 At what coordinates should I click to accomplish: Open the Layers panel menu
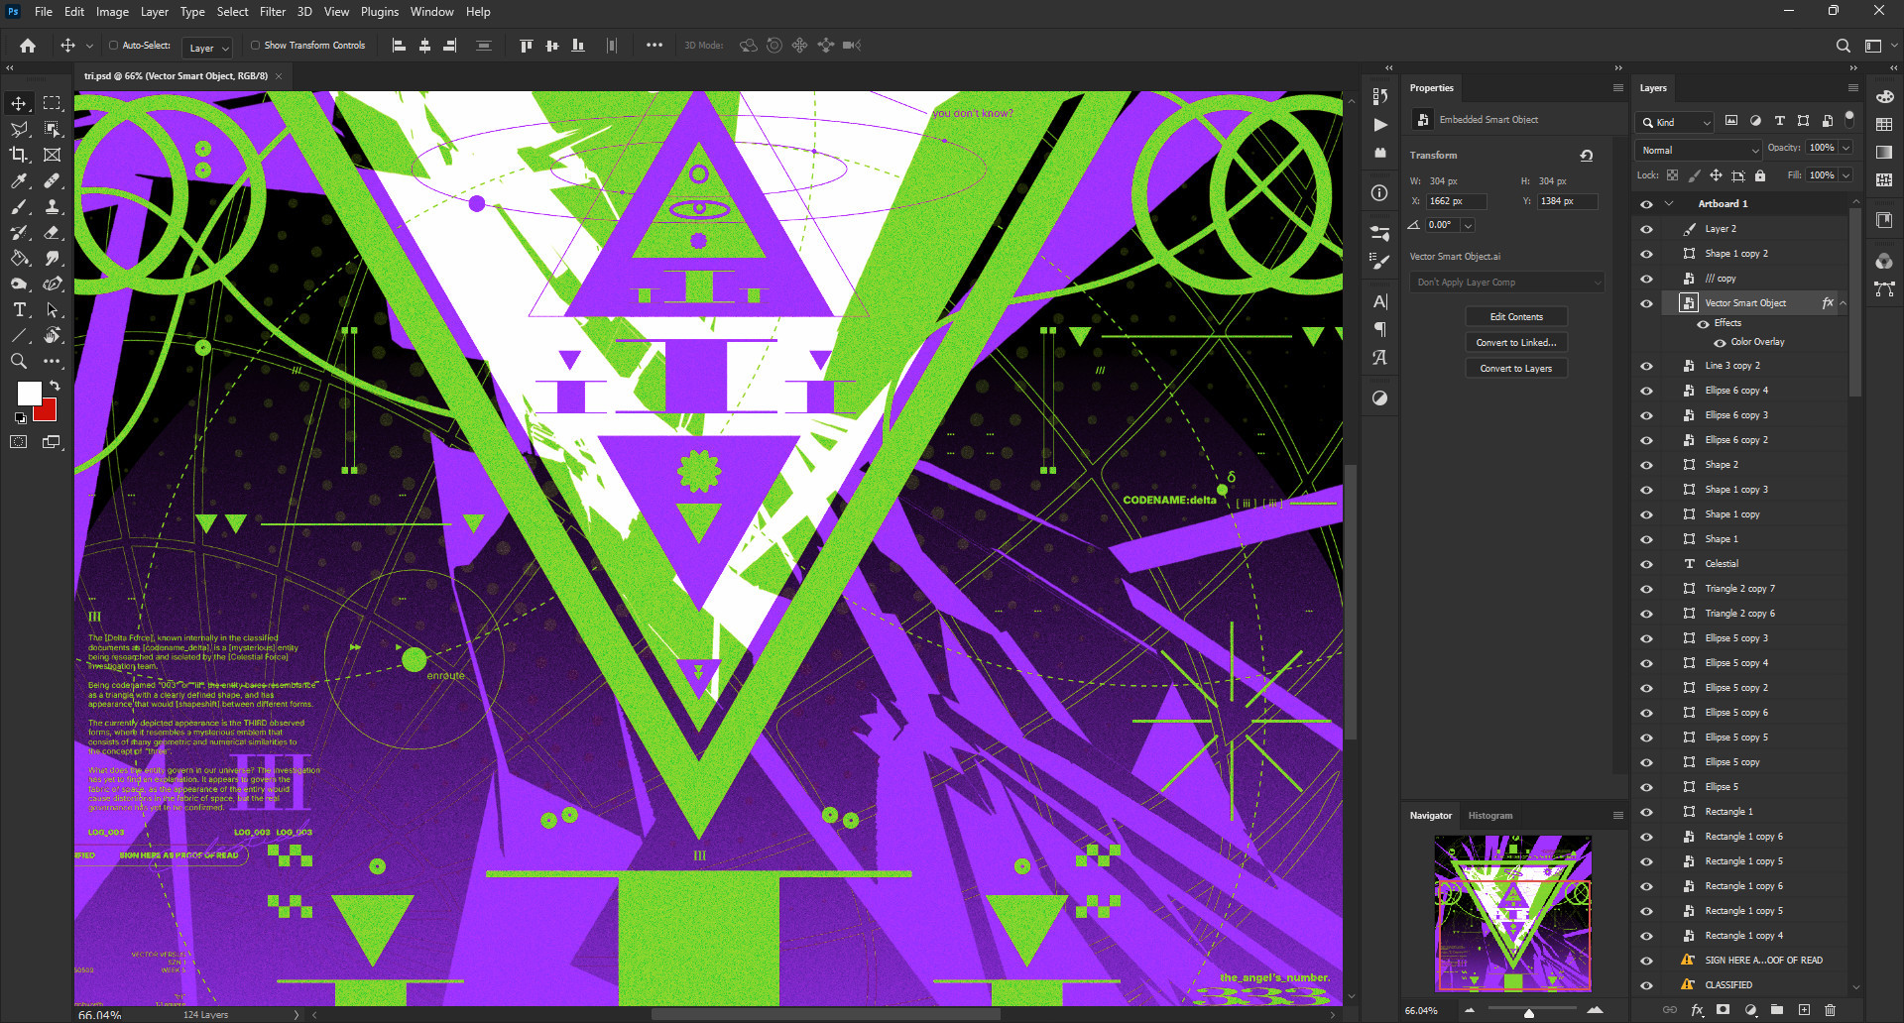1852,88
